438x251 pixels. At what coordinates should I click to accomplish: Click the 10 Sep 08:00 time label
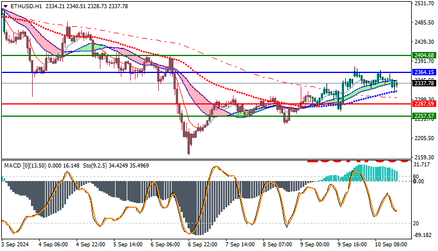pos(391,245)
